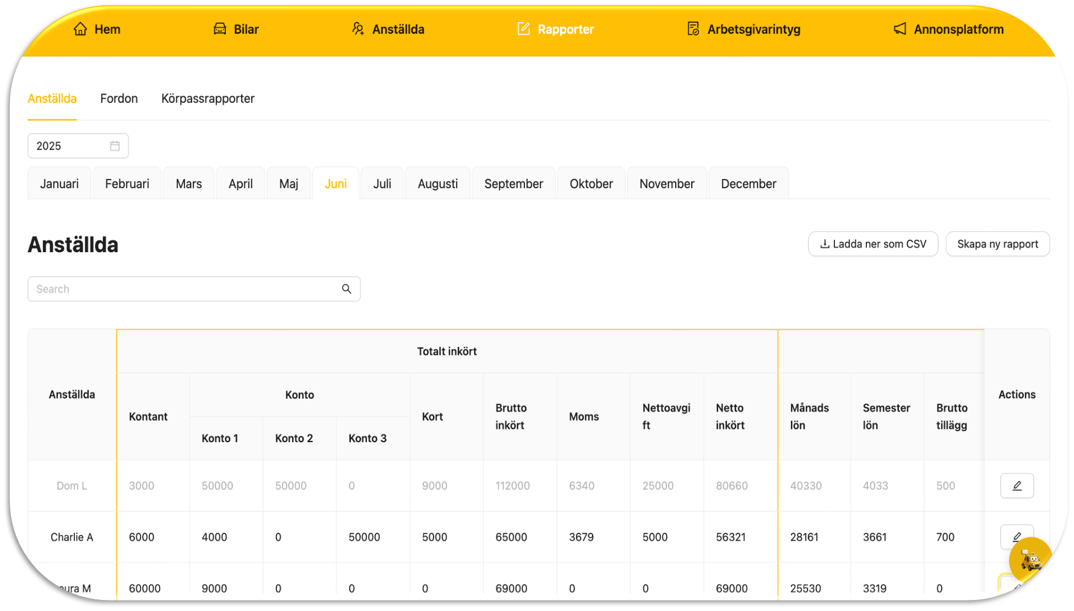Select the December month tab
Screen dimensions: 1074x611
pyautogui.click(x=748, y=184)
